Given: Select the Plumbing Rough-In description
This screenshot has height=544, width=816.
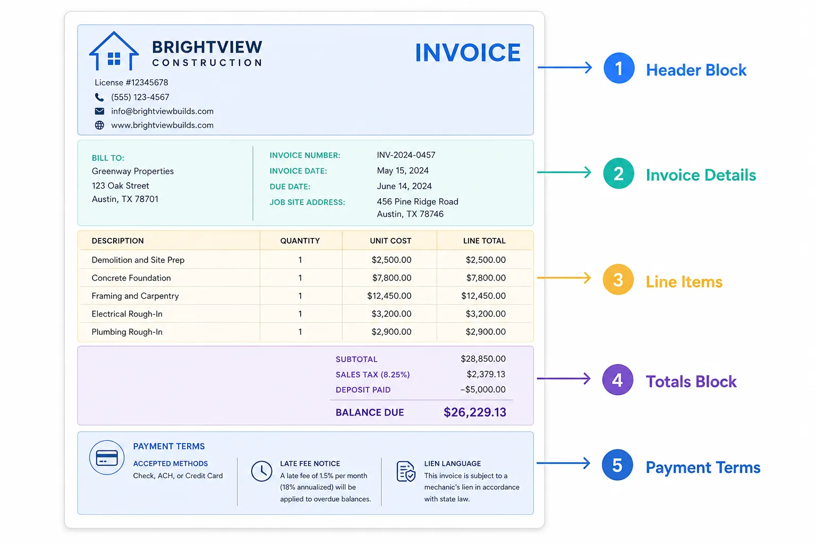Looking at the screenshot, I should 127,332.
